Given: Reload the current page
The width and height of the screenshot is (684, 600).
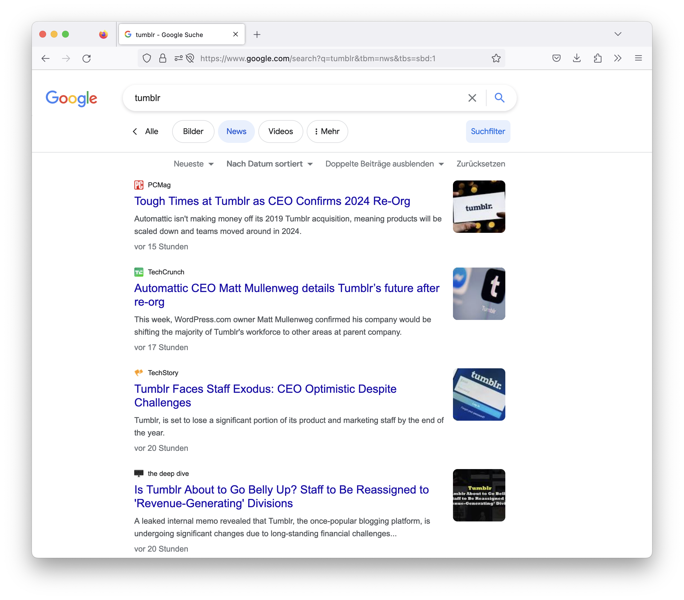Looking at the screenshot, I should (x=87, y=58).
